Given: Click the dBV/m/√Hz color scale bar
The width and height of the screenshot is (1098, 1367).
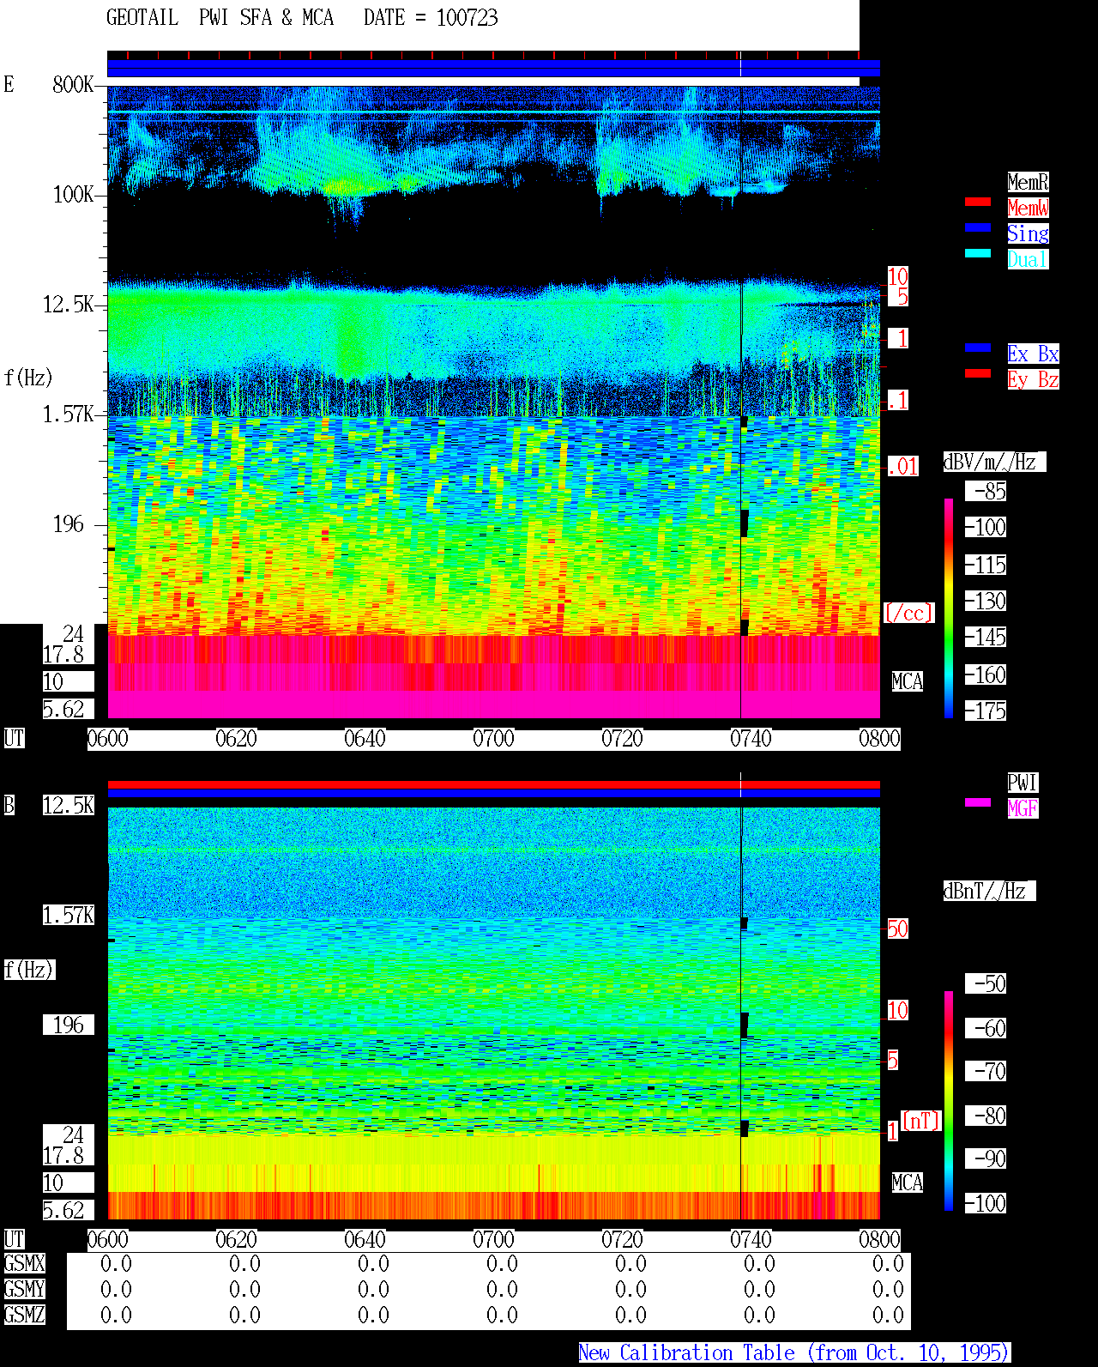Looking at the screenshot, I should pyautogui.click(x=949, y=608).
